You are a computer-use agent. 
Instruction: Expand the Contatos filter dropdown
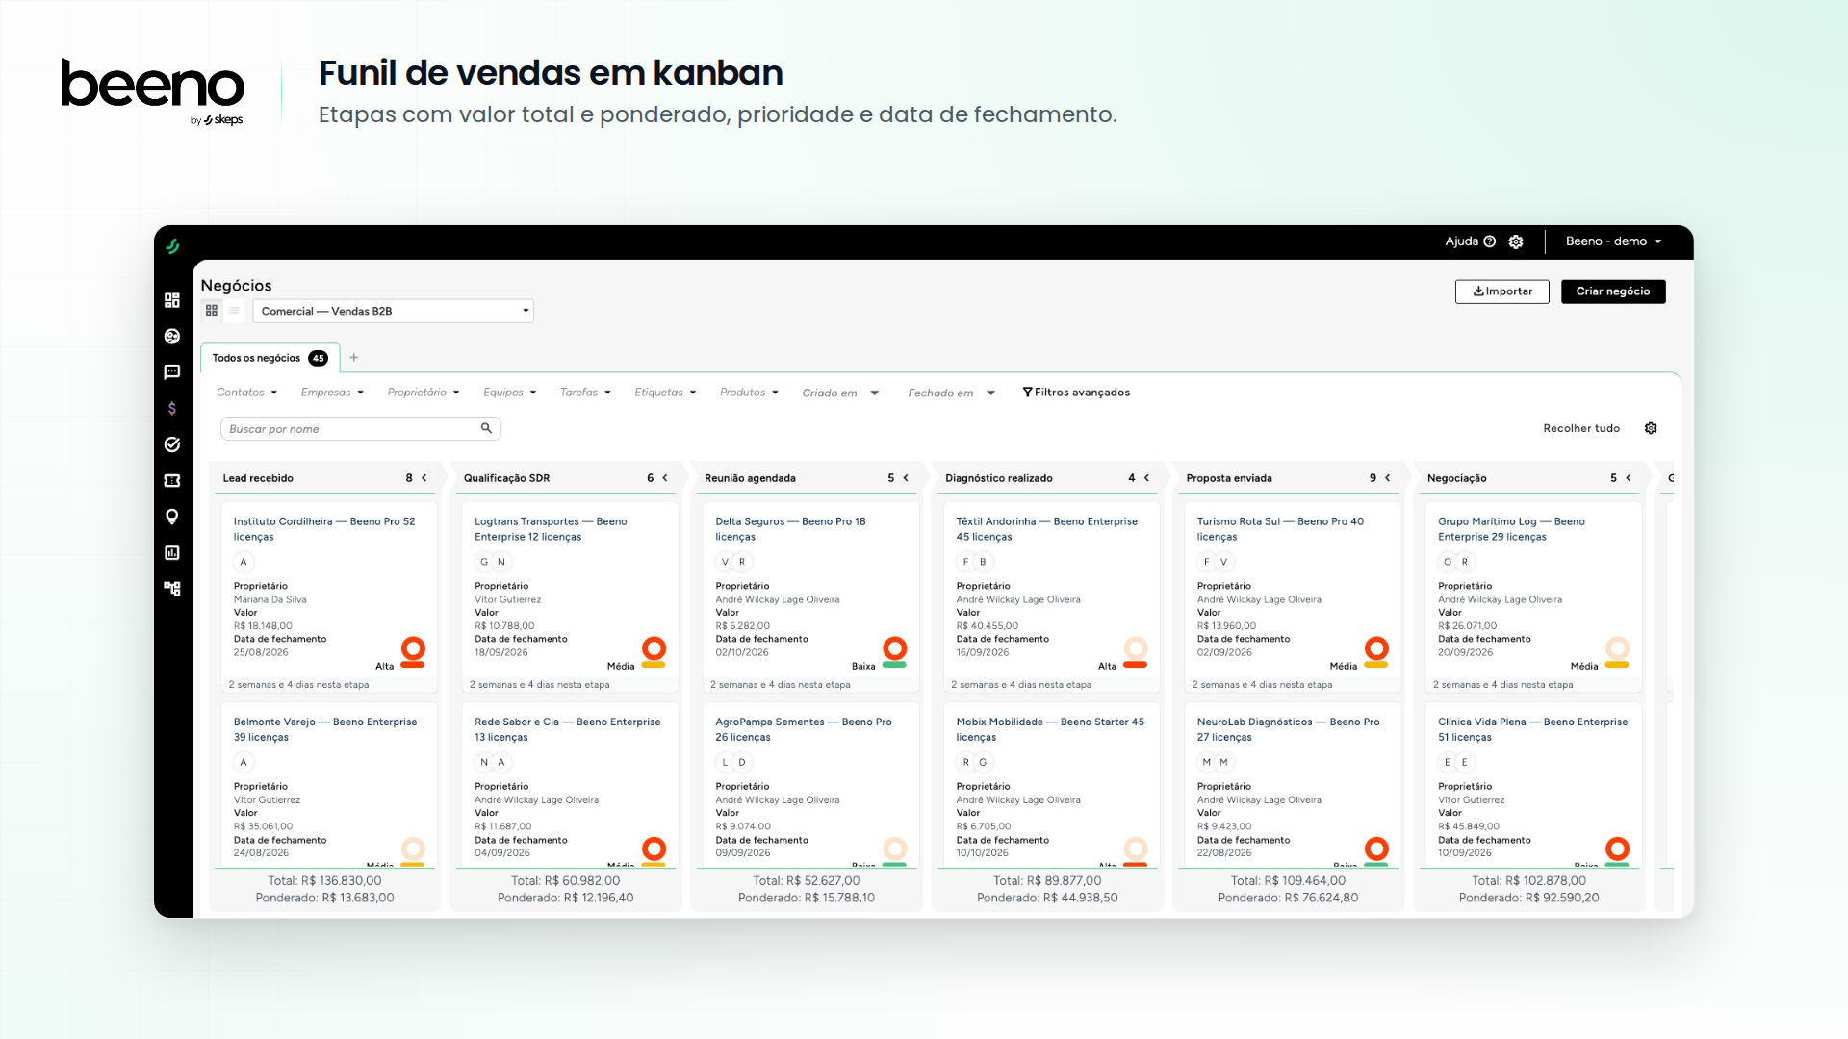[247, 393]
